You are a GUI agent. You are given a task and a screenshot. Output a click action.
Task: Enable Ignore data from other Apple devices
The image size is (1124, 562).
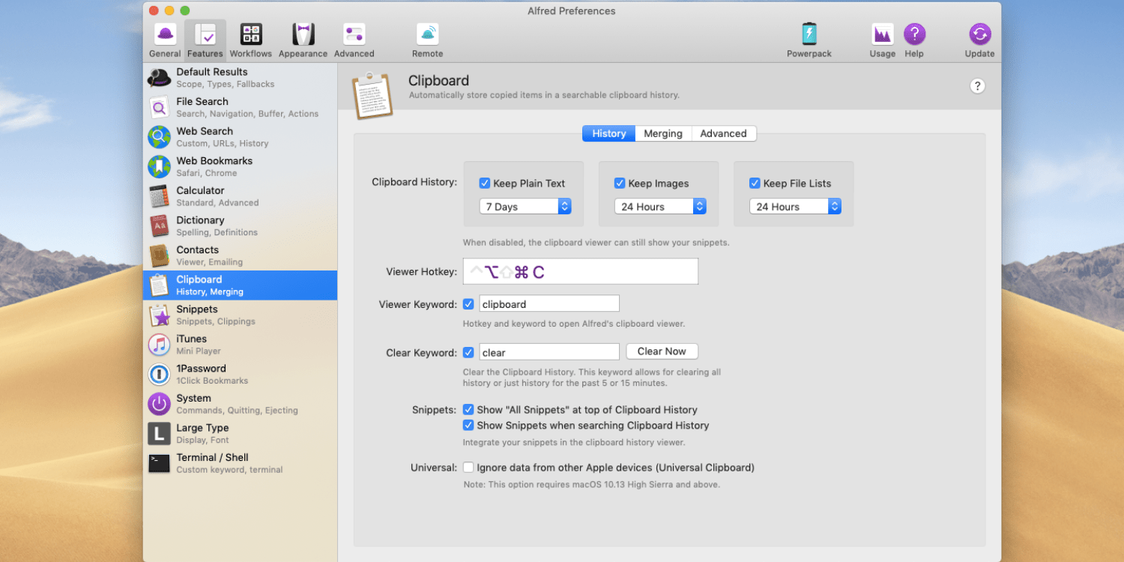(468, 467)
